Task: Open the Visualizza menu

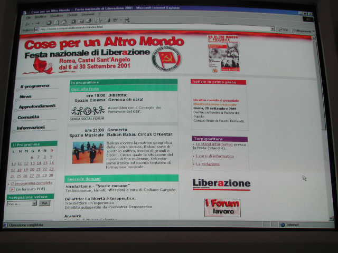Action: tap(57, 16)
